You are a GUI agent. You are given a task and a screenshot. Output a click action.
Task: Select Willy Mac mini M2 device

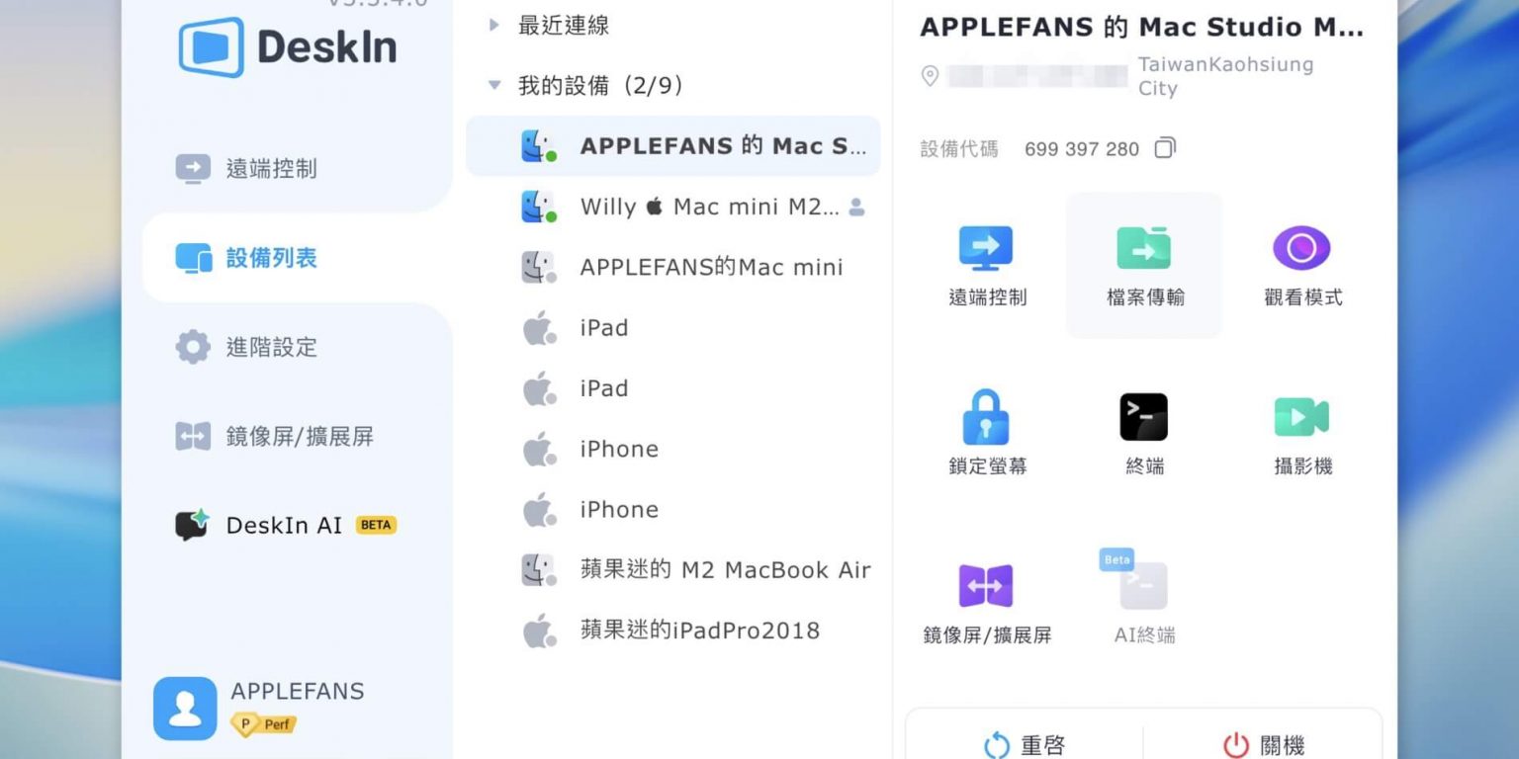coord(672,208)
